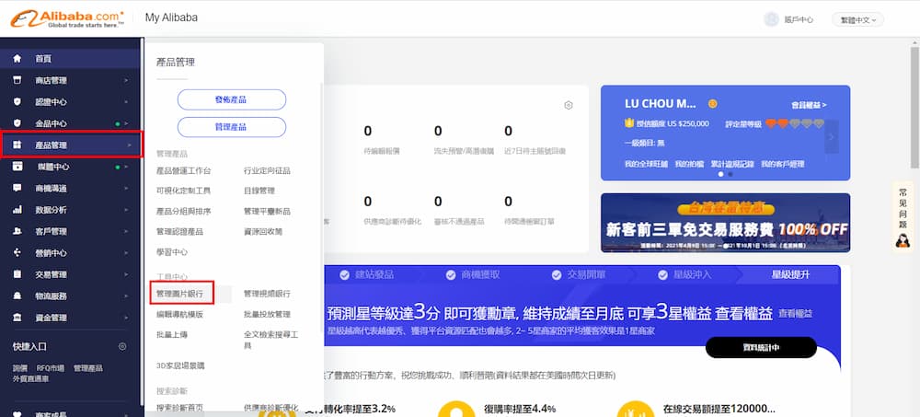Click the marketing icon for 營銷中心
This screenshot has height=417, width=920.
[17, 252]
